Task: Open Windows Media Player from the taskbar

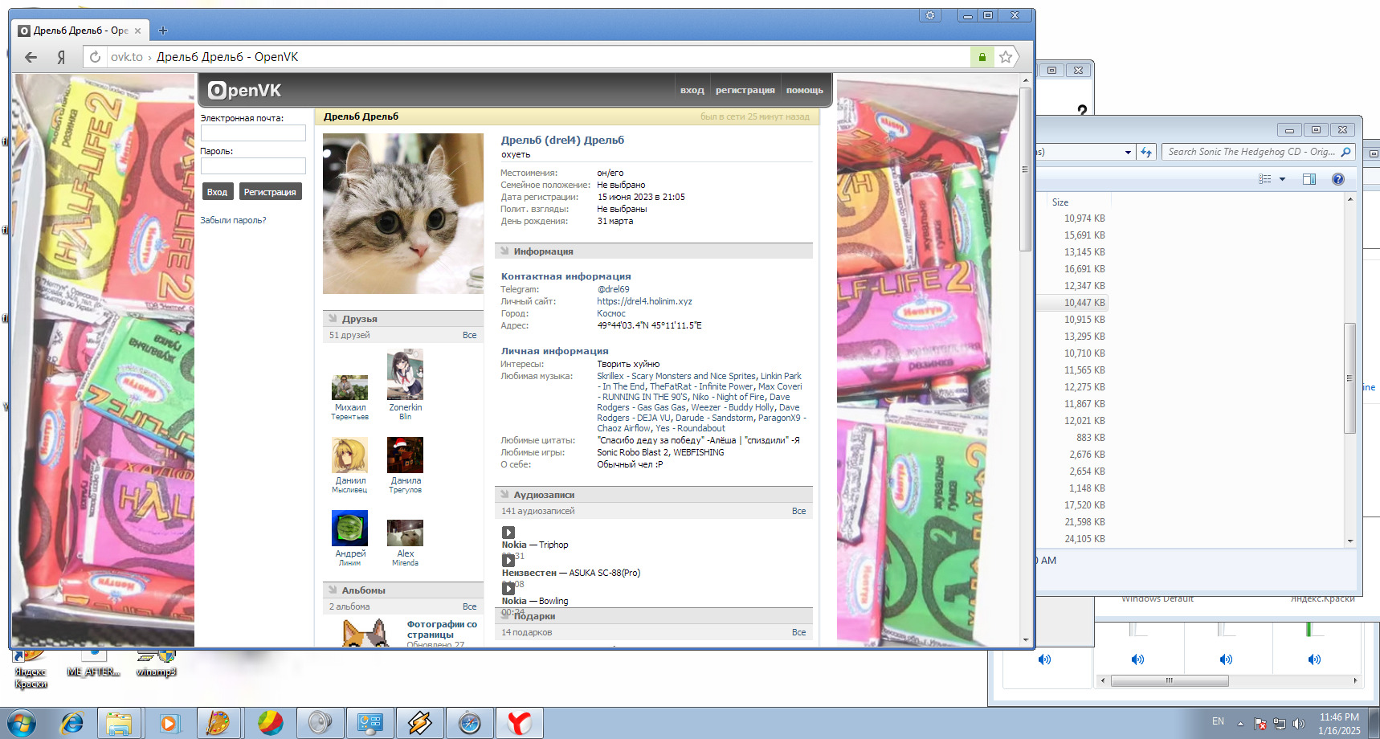Action: (169, 723)
